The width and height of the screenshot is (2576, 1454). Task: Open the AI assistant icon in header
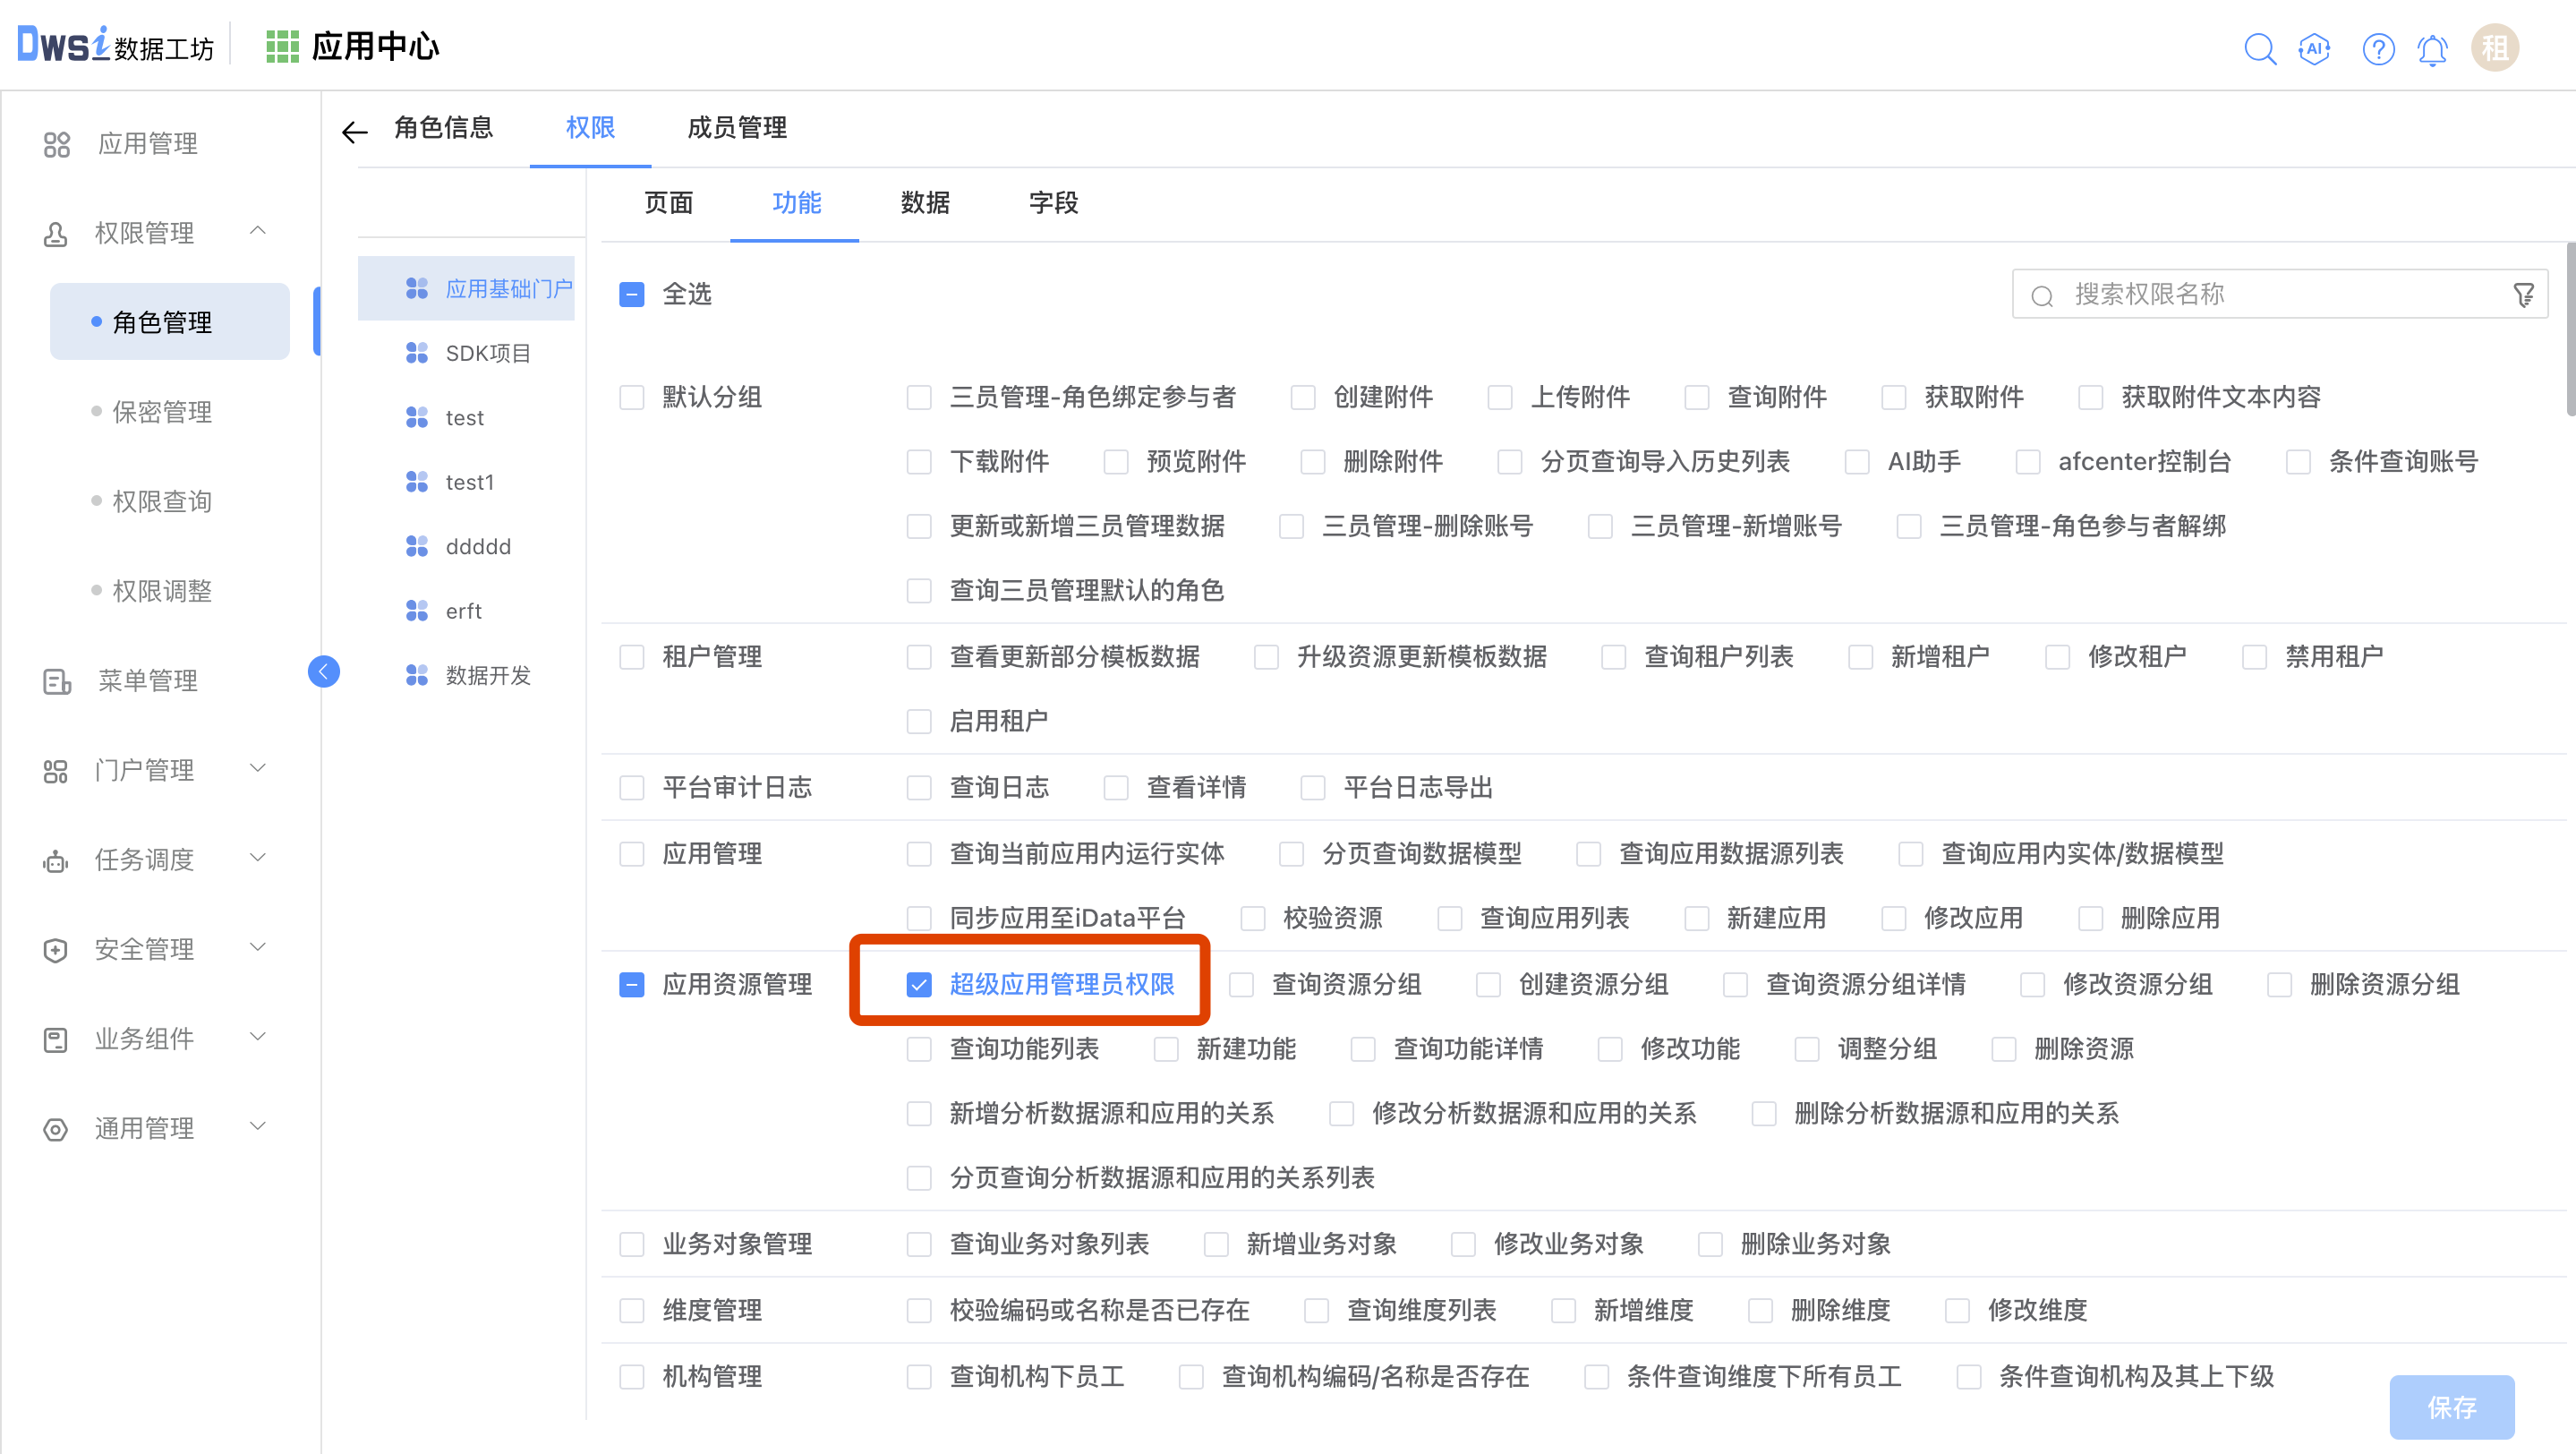coord(2315,48)
